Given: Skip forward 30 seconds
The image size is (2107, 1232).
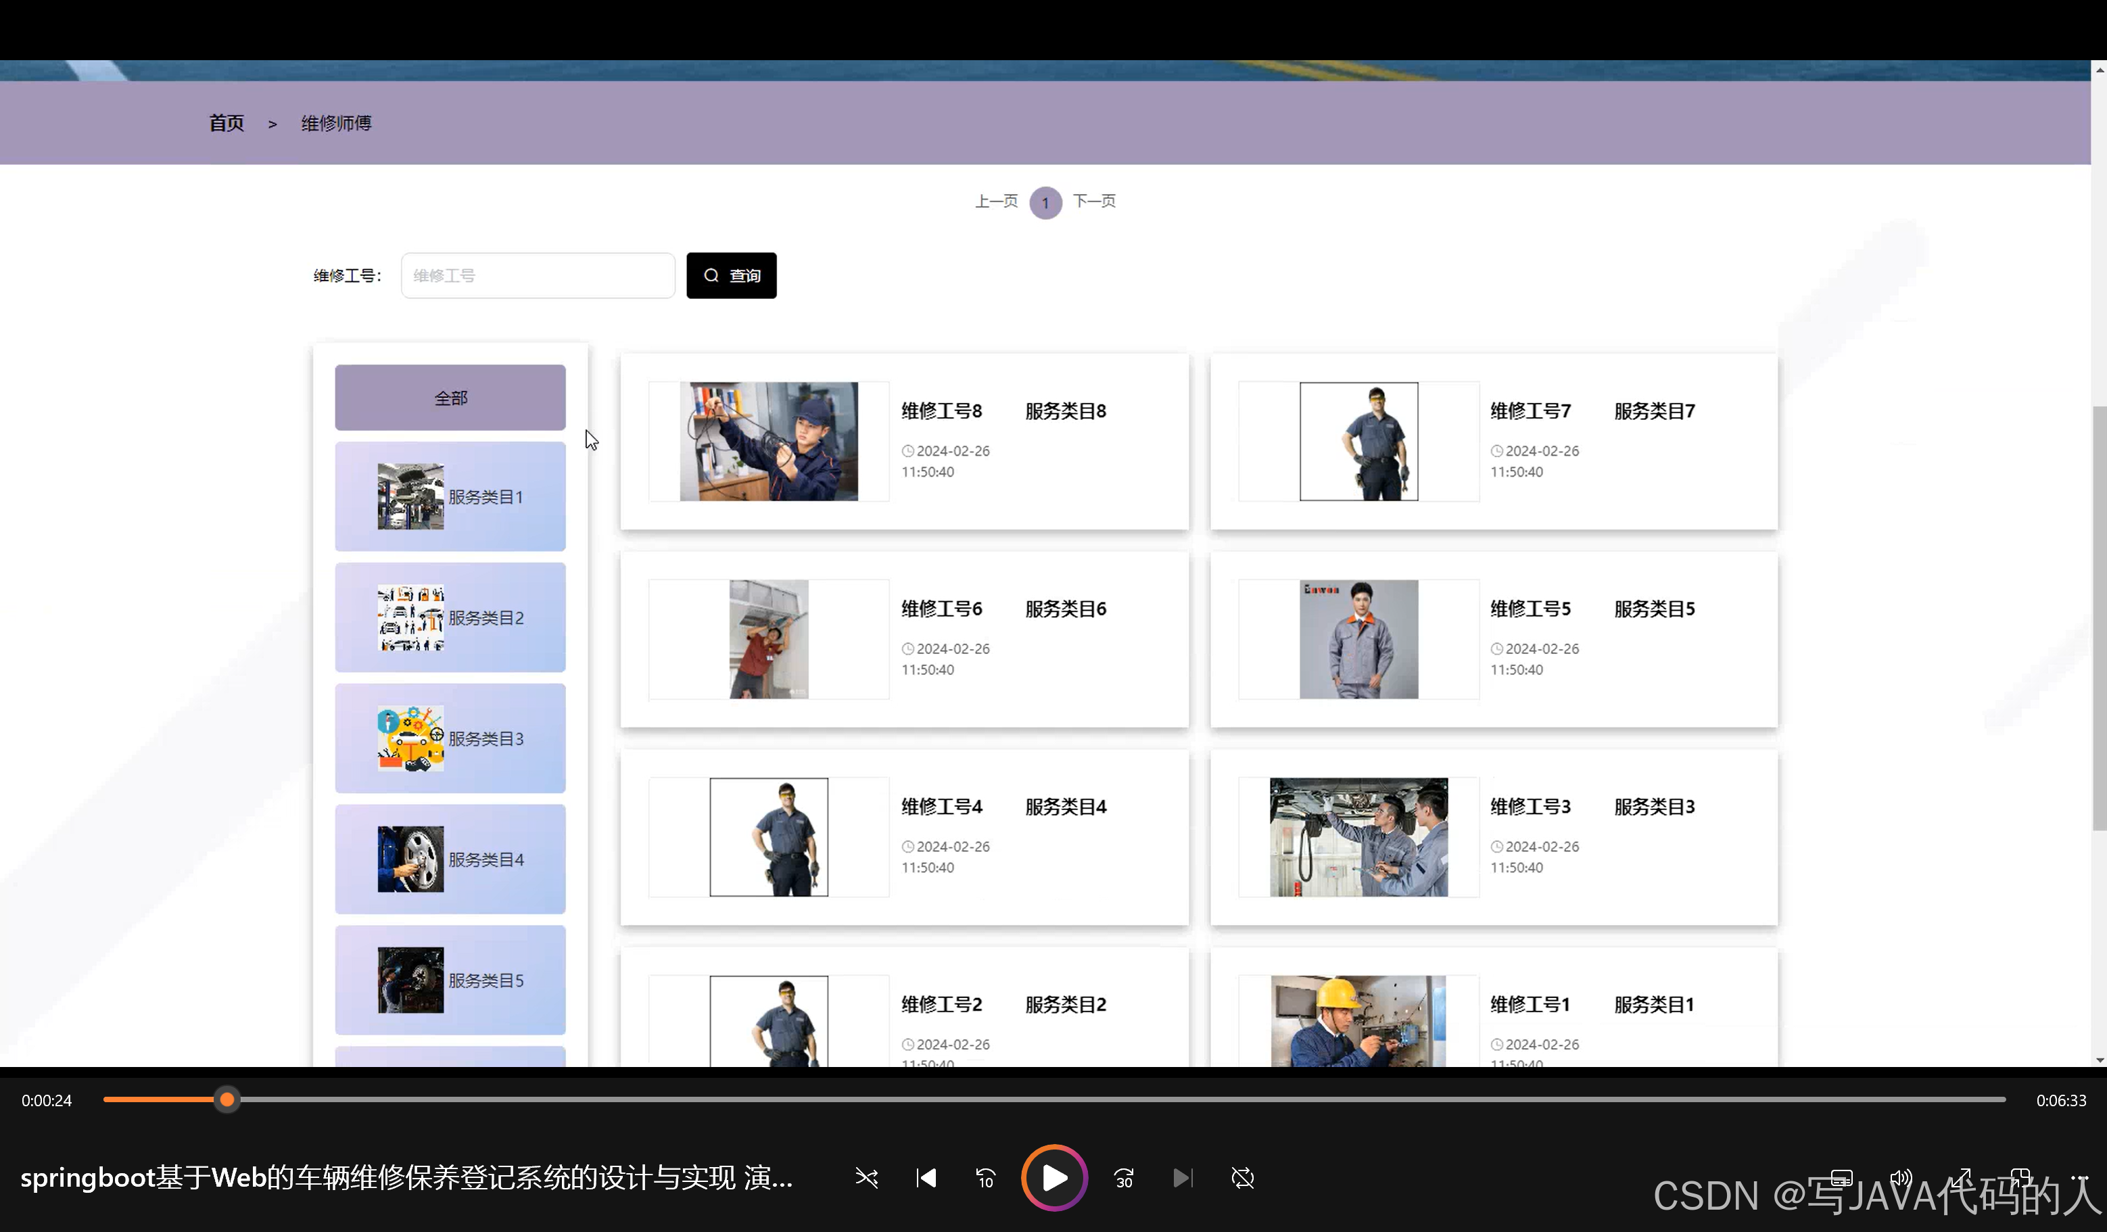Looking at the screenshot, I should click(1124, 1178).
